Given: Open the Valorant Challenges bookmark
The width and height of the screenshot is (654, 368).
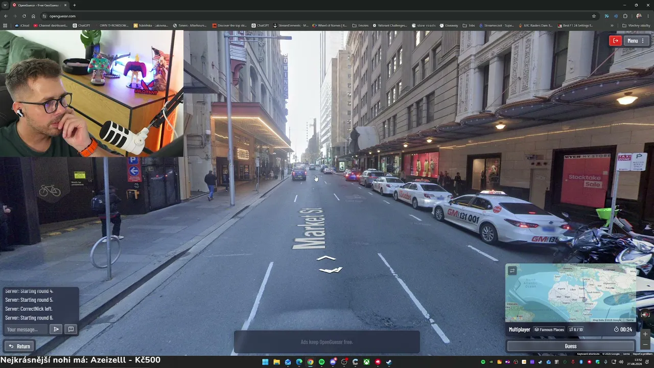Looking at the screenshot, I should coord(390,25).
